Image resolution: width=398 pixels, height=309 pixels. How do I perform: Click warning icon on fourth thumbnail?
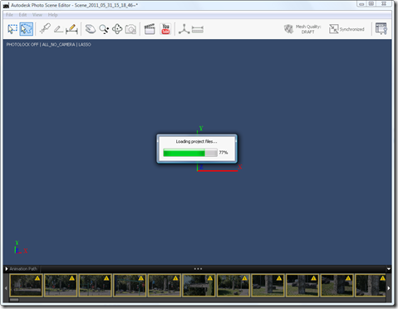click(x=141, y=278)
